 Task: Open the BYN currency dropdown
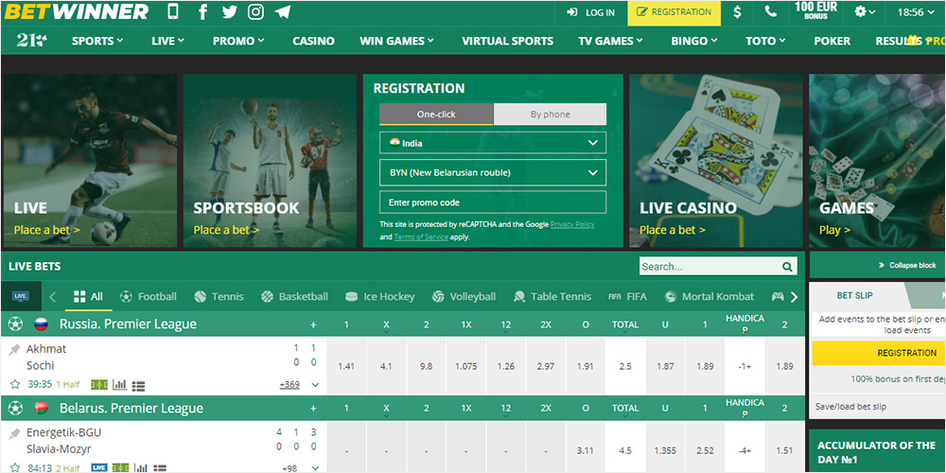[x=493, y=172]
